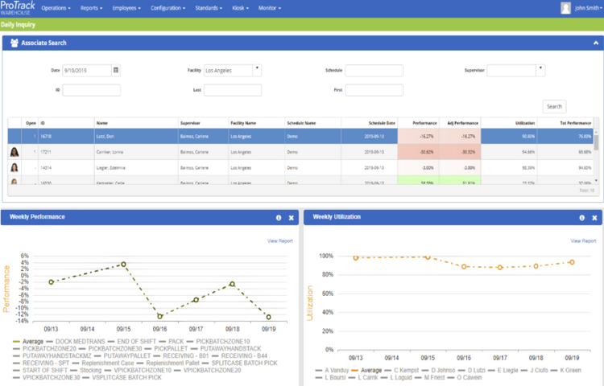Click the 09/15 point on Performance chart

124,264
